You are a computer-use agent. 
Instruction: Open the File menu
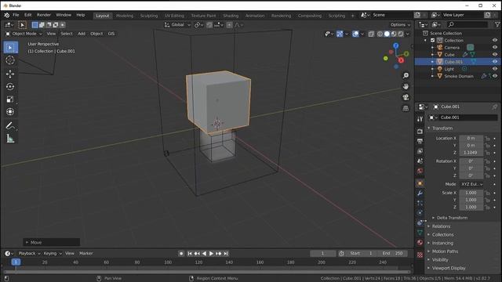tap(16, 15)
